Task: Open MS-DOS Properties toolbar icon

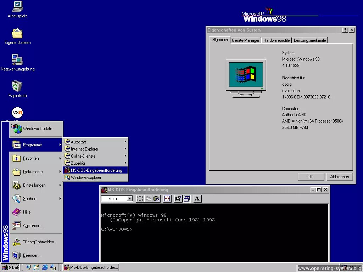Action: tap(178, 198)
